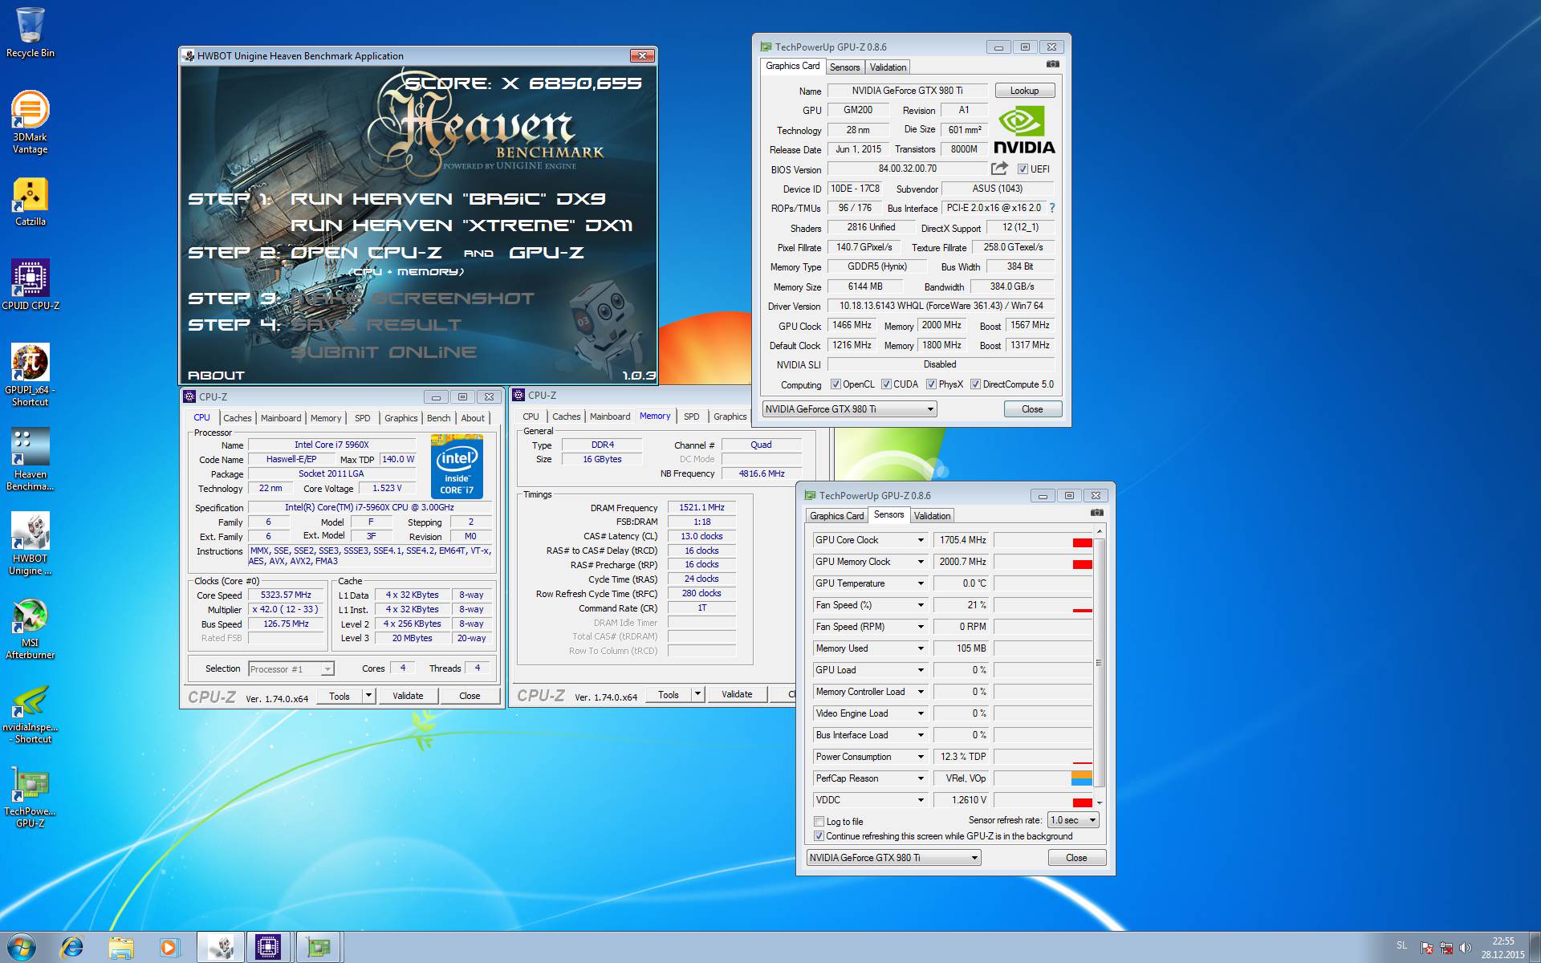1541x963 pixels.
Task: Open Windows Media Player taskbar icon
Action: point(169,948)
